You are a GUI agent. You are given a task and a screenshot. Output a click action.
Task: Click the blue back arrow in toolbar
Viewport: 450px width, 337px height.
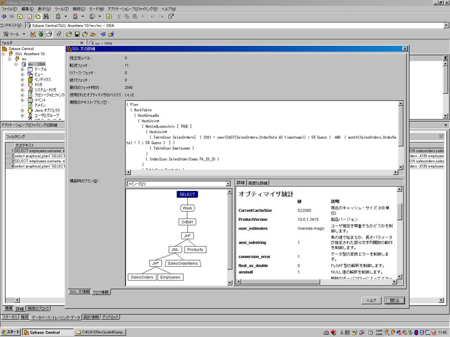(x=4, y=17)
